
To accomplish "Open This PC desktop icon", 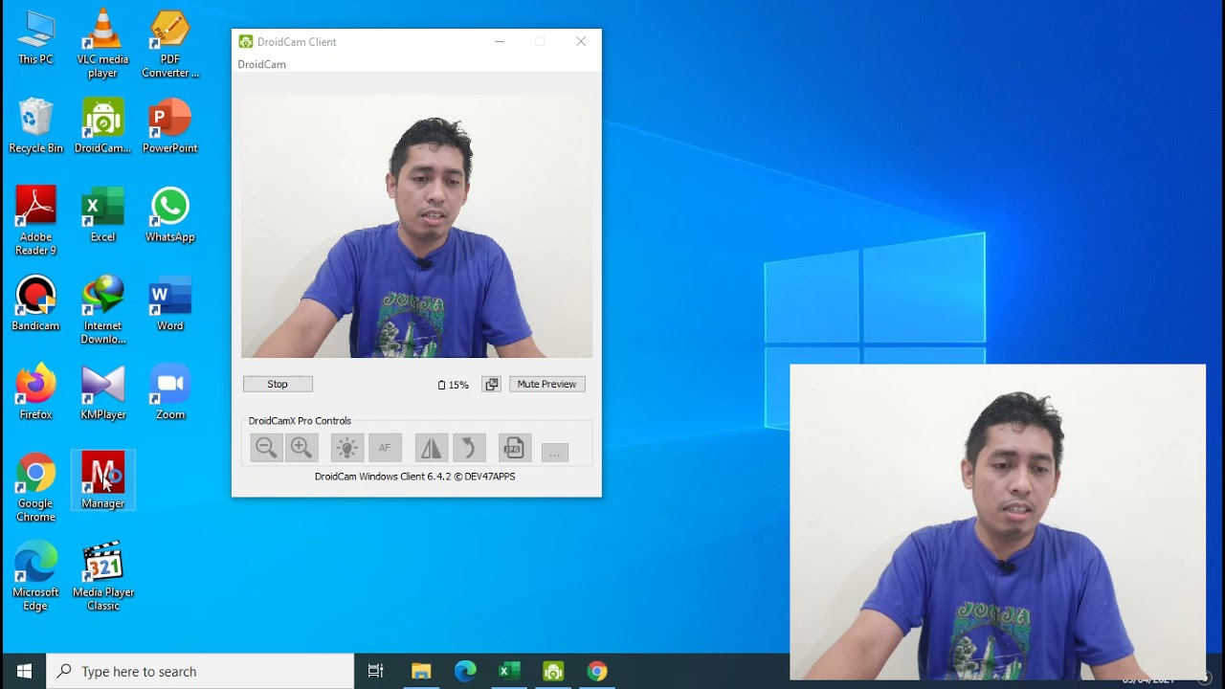I will (x=35, y=37).
